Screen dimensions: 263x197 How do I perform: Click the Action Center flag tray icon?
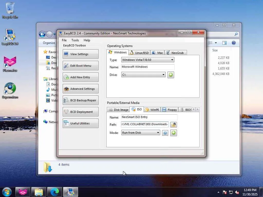[x=224, y=192]
